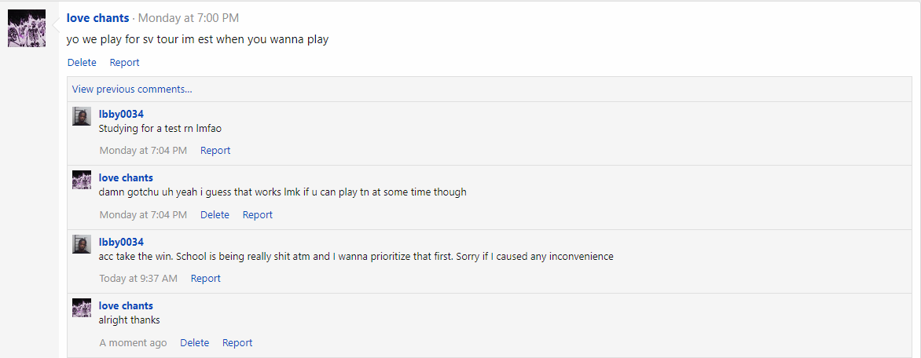Click lbby0034 avatar on studying comment
The width and height of the screenshot is (921, 358).
82,116
